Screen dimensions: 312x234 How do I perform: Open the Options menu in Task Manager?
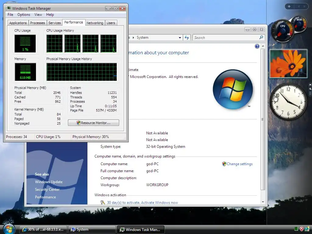click(24, 15)
